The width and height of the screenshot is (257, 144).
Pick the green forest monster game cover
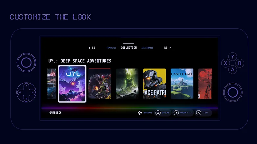coord(127,84)
